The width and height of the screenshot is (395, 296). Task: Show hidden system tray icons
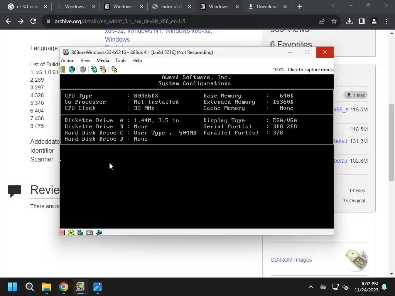pyautogui.click(x=311, y=287)
